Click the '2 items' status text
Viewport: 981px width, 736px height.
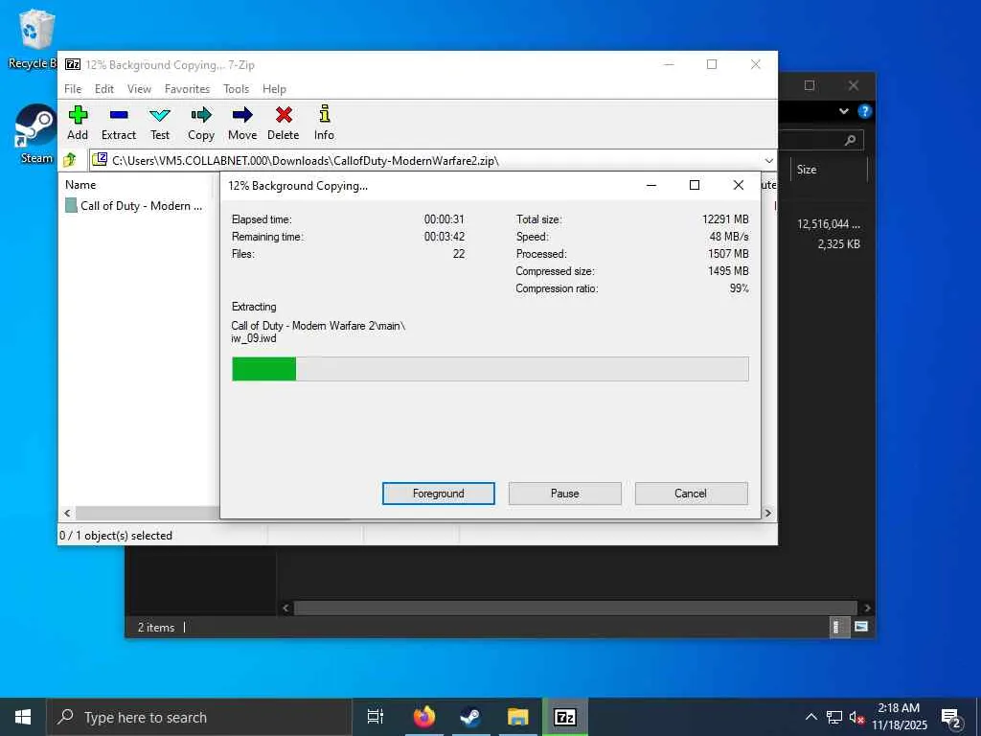click(x=156, y=627)
